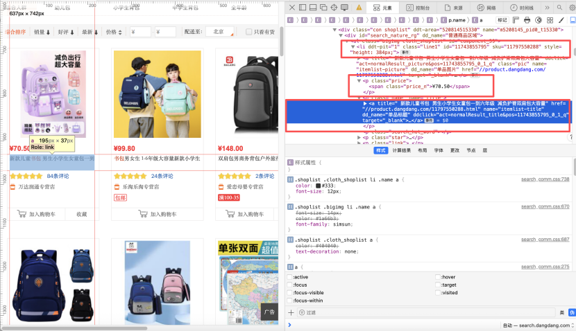Enable the :visited pseudo-class checkbox
Viewport: 576px width, 331px height.
tap(437, 292)
